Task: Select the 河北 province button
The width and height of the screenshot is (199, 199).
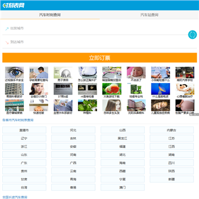Action: [x=74, y=130]
